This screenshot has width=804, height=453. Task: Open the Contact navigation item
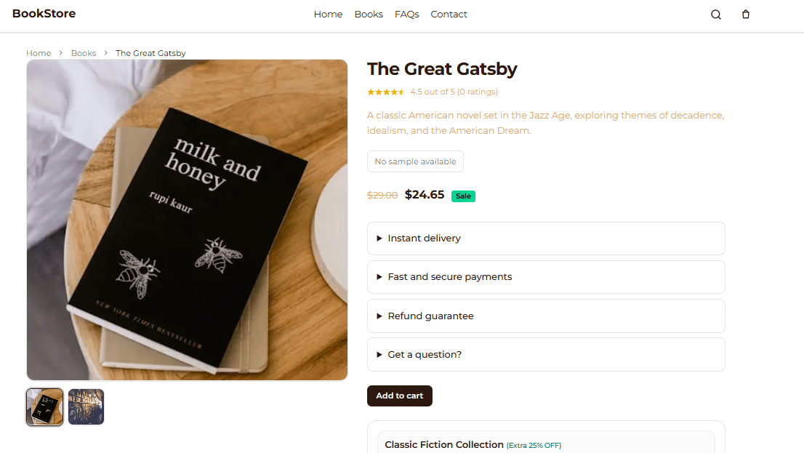click(x=449, y=15)
